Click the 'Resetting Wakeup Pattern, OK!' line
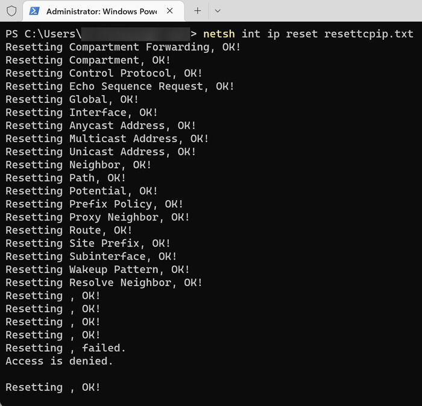The image size is (422, 406). [98, 270]
